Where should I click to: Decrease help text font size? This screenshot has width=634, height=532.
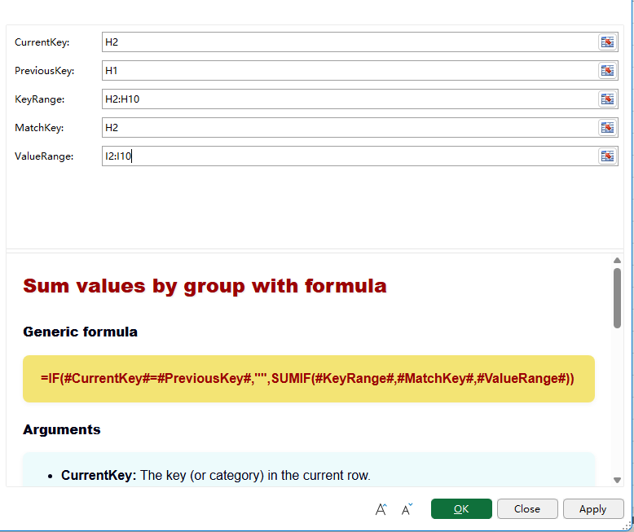(407, 509)
